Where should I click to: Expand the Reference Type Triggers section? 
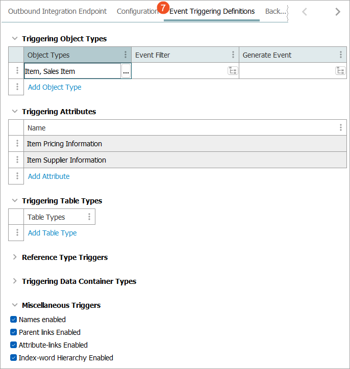tap(15, 257)
